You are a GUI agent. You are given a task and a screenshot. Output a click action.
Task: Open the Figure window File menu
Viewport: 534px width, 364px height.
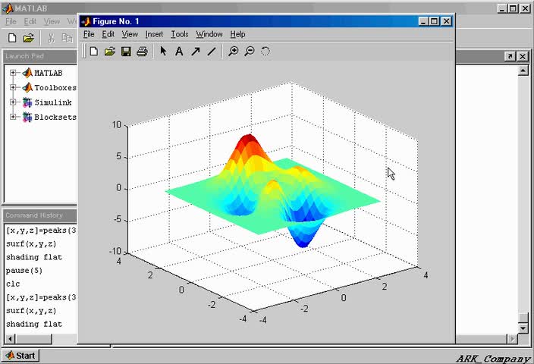click(x=89, y=34)
